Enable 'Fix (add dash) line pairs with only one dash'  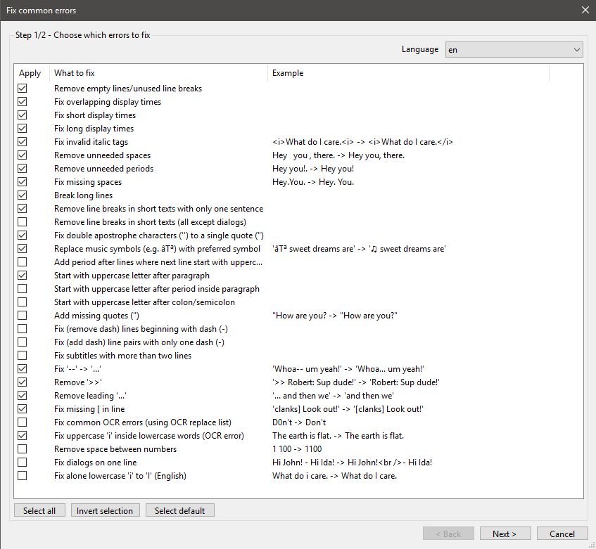(x=23, y=342)
